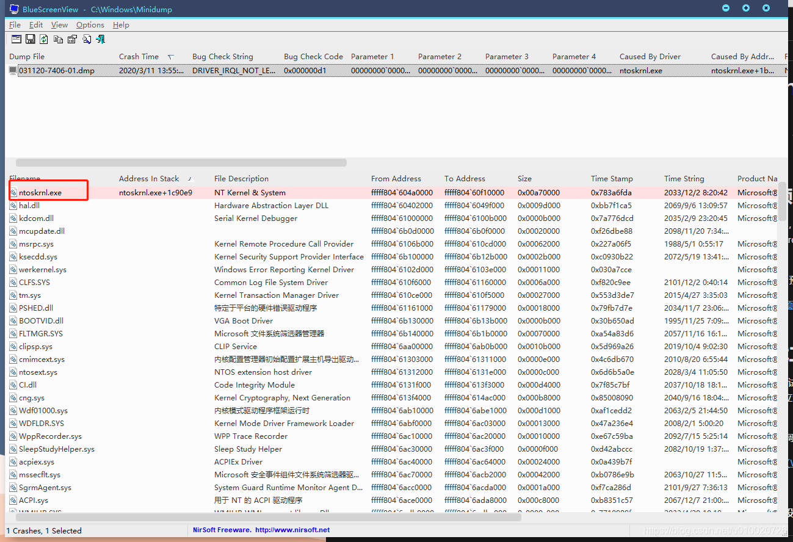Viewport: 793px width, 542px height.
Task: Open the Properties toolbar icon
Action: [72, 39]
